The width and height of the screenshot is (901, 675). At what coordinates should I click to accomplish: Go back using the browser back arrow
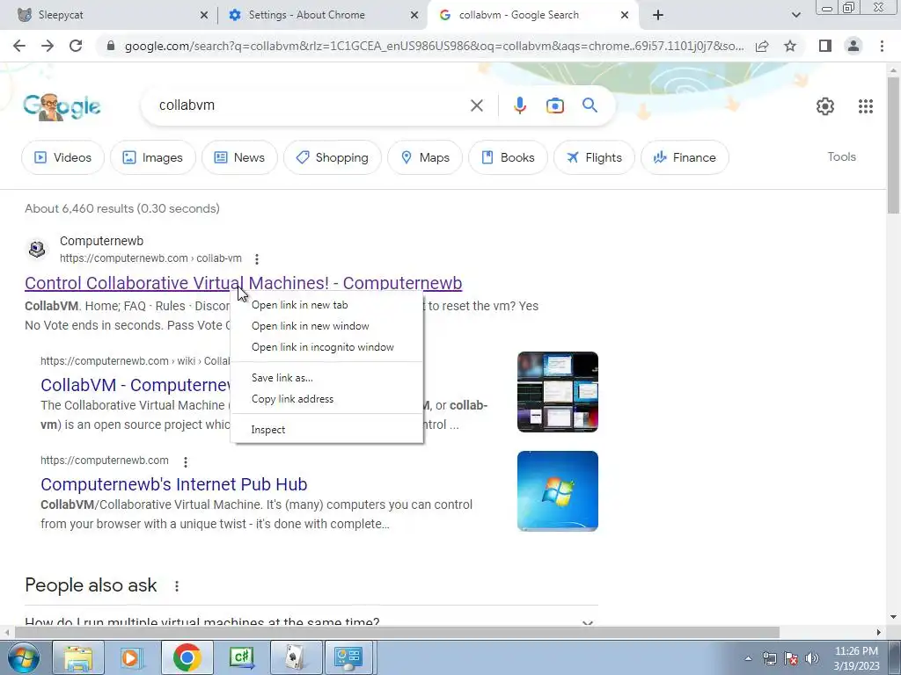(19, 46)
